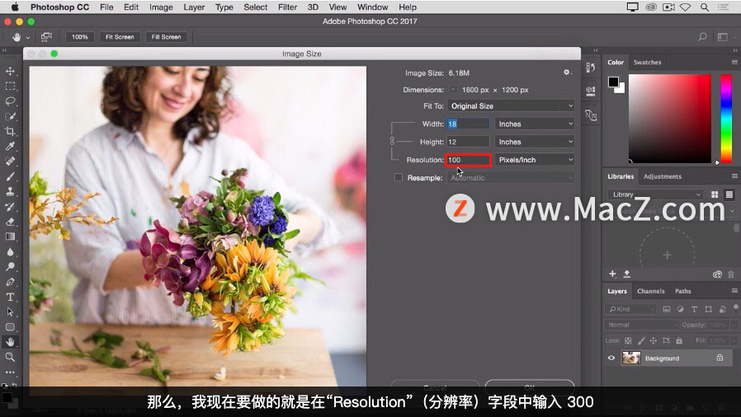This screenshot has height=417, width=741.
Task: Toggle the width-height constrain link
Action: click(392, 141)
